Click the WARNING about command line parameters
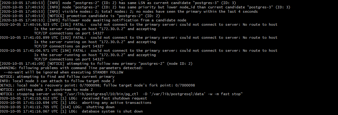338x115 pixels. point(71,68)
